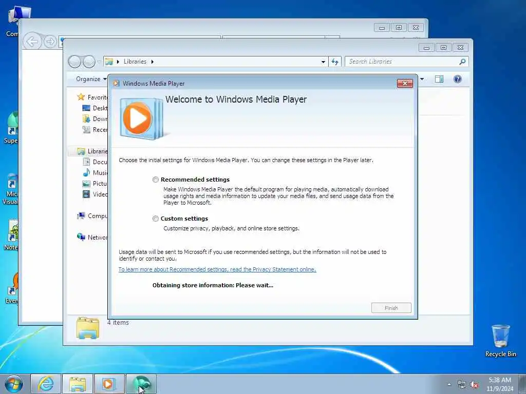526x394 pixels.
Task: Open the Windows Start menu
Action: click(14, 384)
